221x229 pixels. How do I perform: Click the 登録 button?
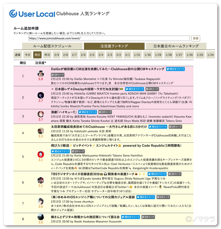196,38
